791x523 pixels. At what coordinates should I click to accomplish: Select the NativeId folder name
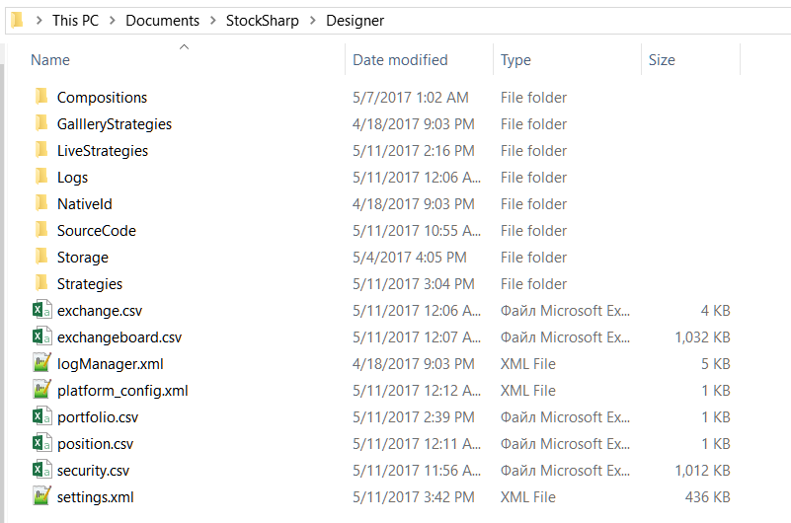click(x=85, y=204)
